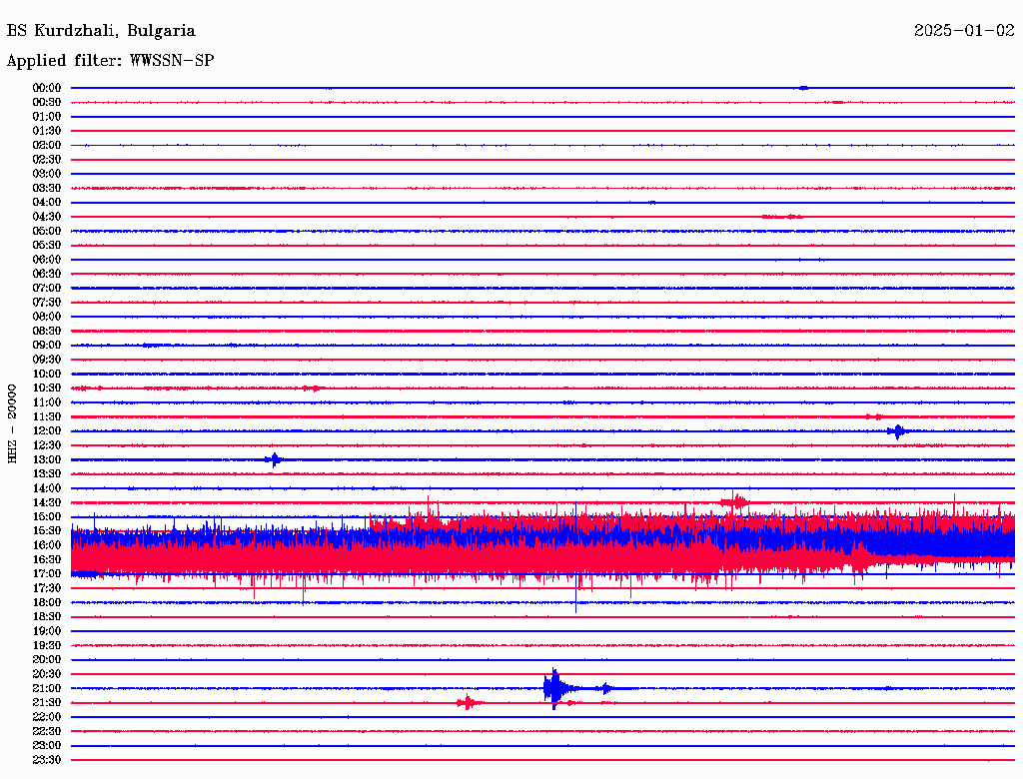Select the 20:30 time label
Screen dimensions: 1023x779
47,674
